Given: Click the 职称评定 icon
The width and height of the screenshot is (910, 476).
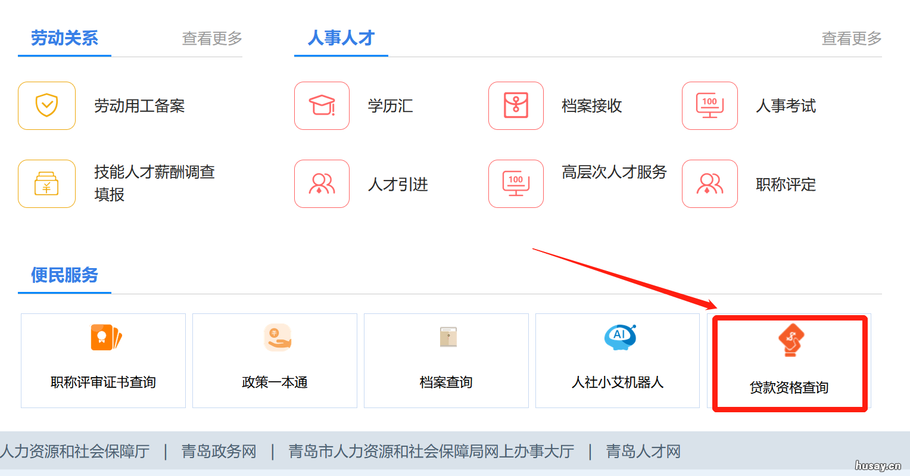Looking at the screenshot, I should click(x=710, y=183).
